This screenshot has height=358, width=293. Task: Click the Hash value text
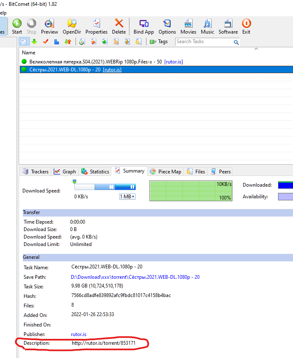point(121,295)
